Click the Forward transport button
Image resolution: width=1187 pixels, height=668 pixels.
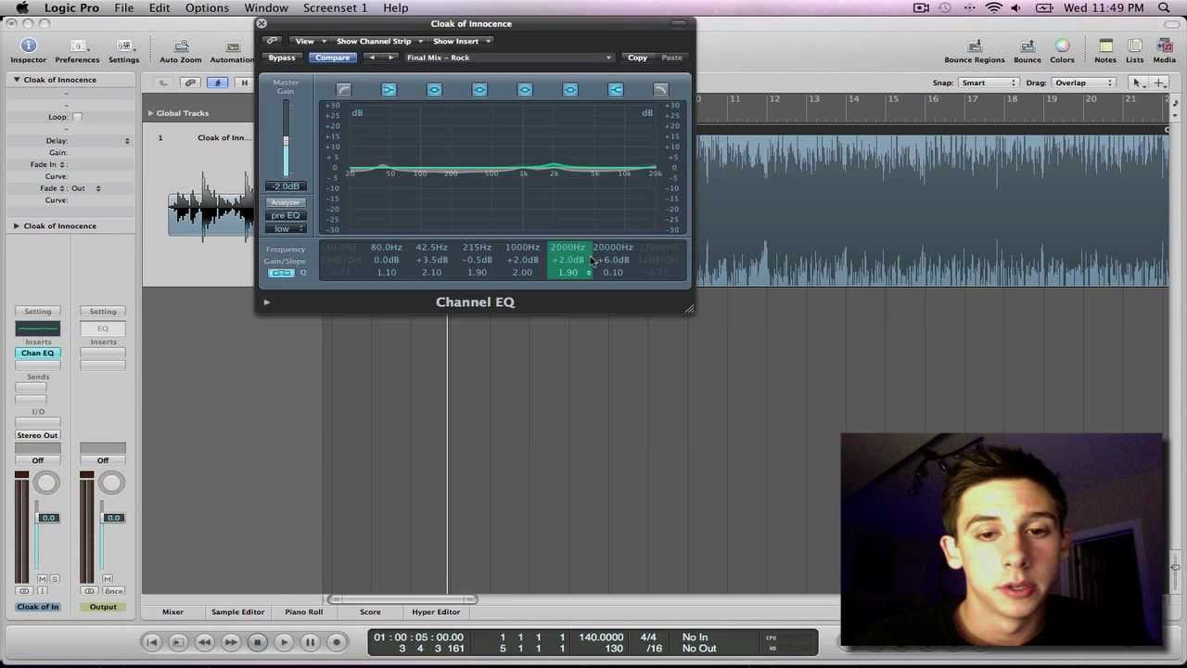[230, 642]
